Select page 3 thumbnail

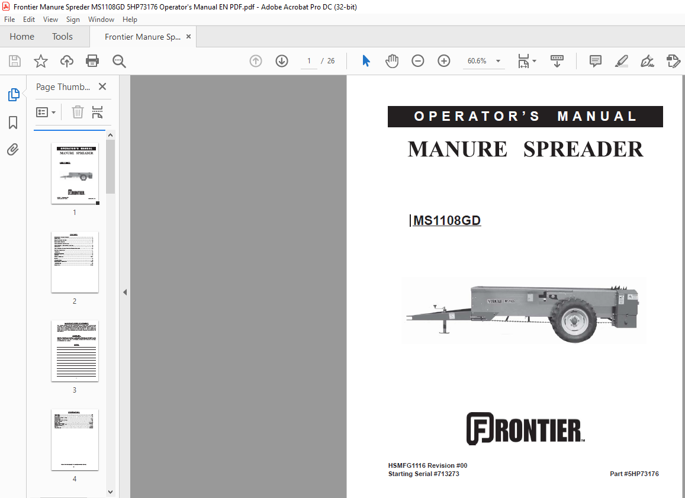pos(75,351)
